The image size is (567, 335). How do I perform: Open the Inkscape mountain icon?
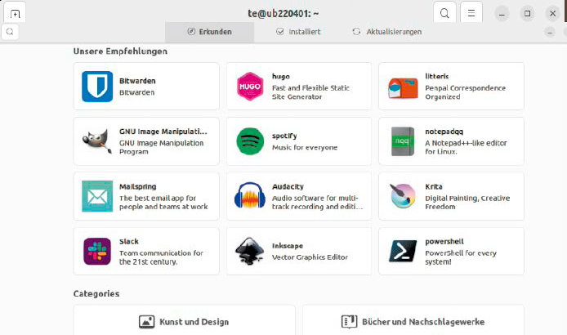click(250, 251)
